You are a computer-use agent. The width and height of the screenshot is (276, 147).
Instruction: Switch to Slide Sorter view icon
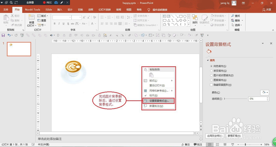click(x=217, y=144)
